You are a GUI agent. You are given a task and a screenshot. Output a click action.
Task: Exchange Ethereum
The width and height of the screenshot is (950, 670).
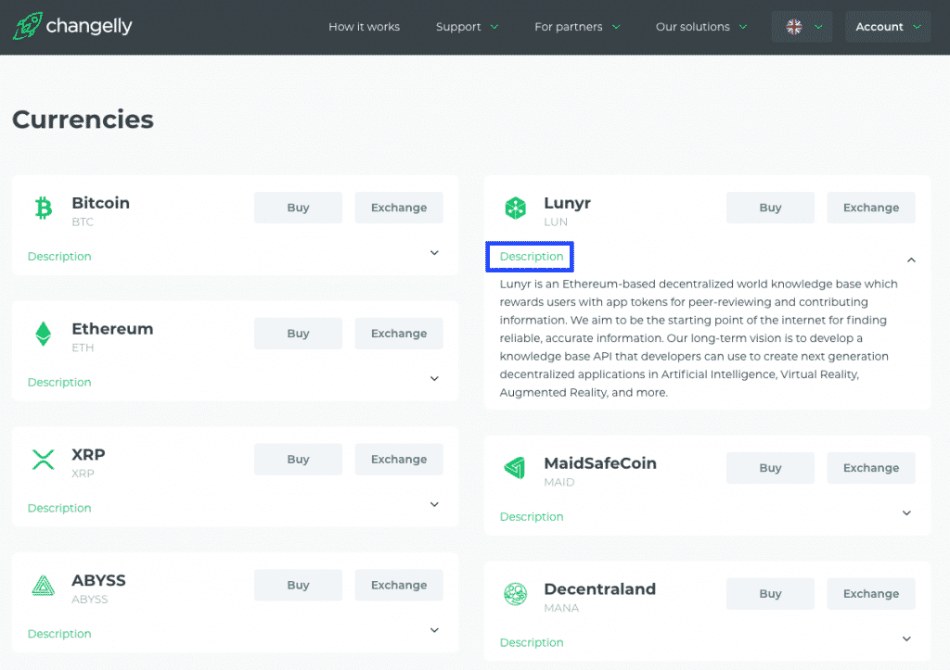[x=399, y=334]
